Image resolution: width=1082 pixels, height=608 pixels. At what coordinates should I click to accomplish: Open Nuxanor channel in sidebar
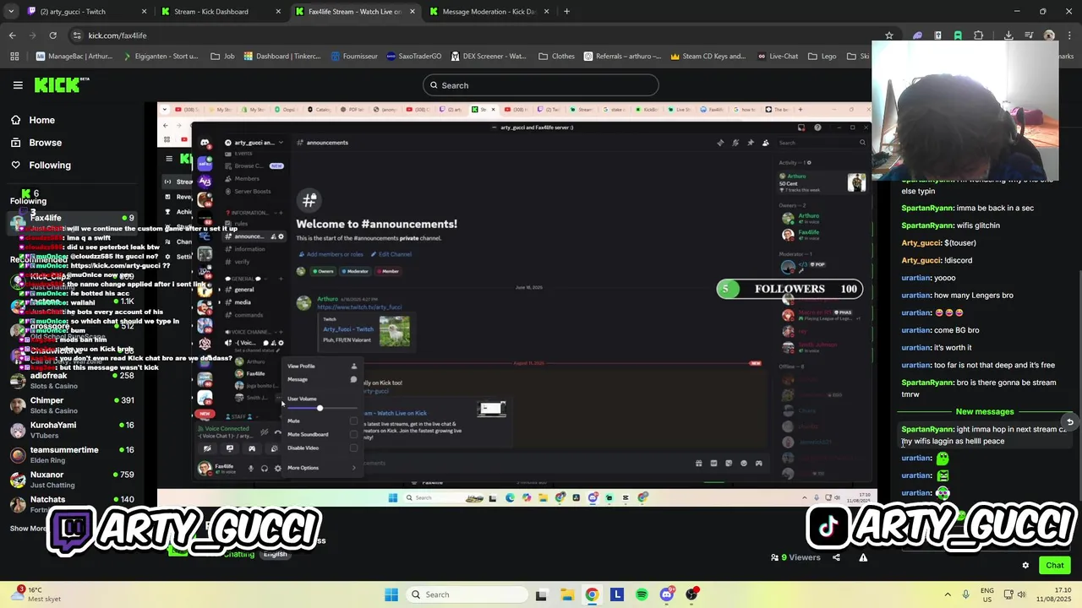click(x=73, y=480)
